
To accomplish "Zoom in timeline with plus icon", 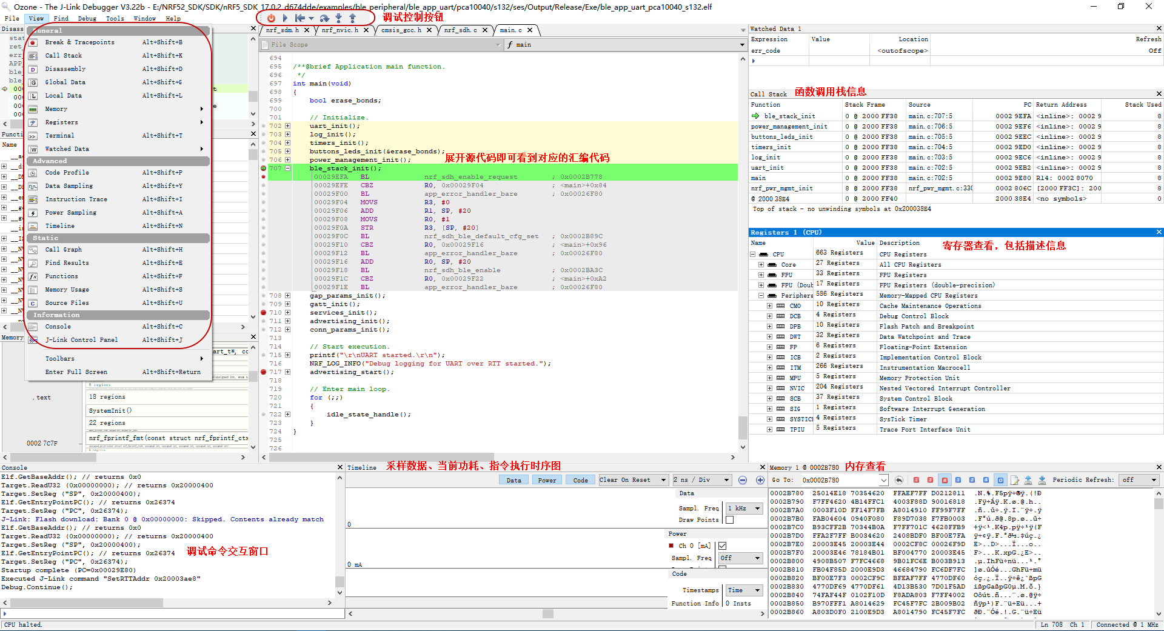I will tap(760, 480).
